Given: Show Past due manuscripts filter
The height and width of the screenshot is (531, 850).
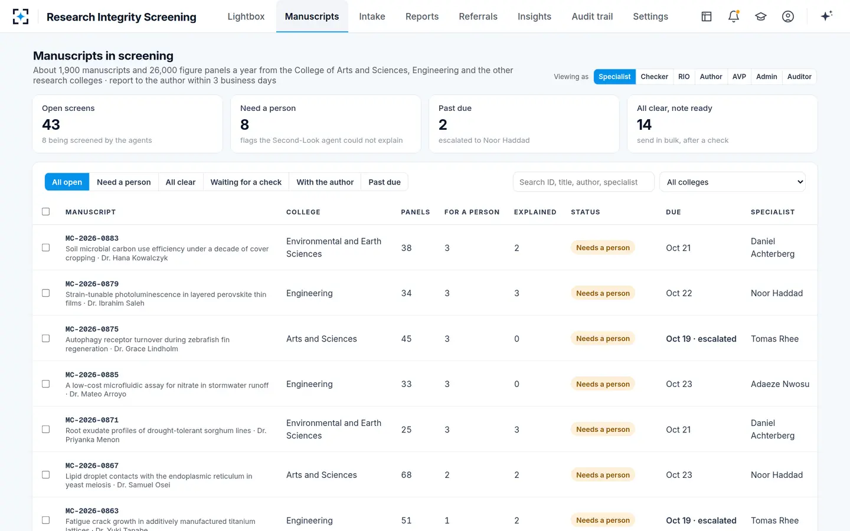Looking at the screenshot, I should 385,182.
